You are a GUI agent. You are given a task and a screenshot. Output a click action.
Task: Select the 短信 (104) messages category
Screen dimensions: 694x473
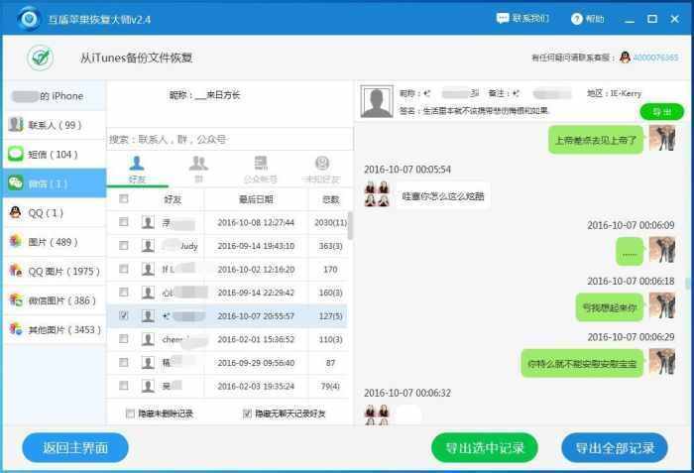click(x=54, y=154)
